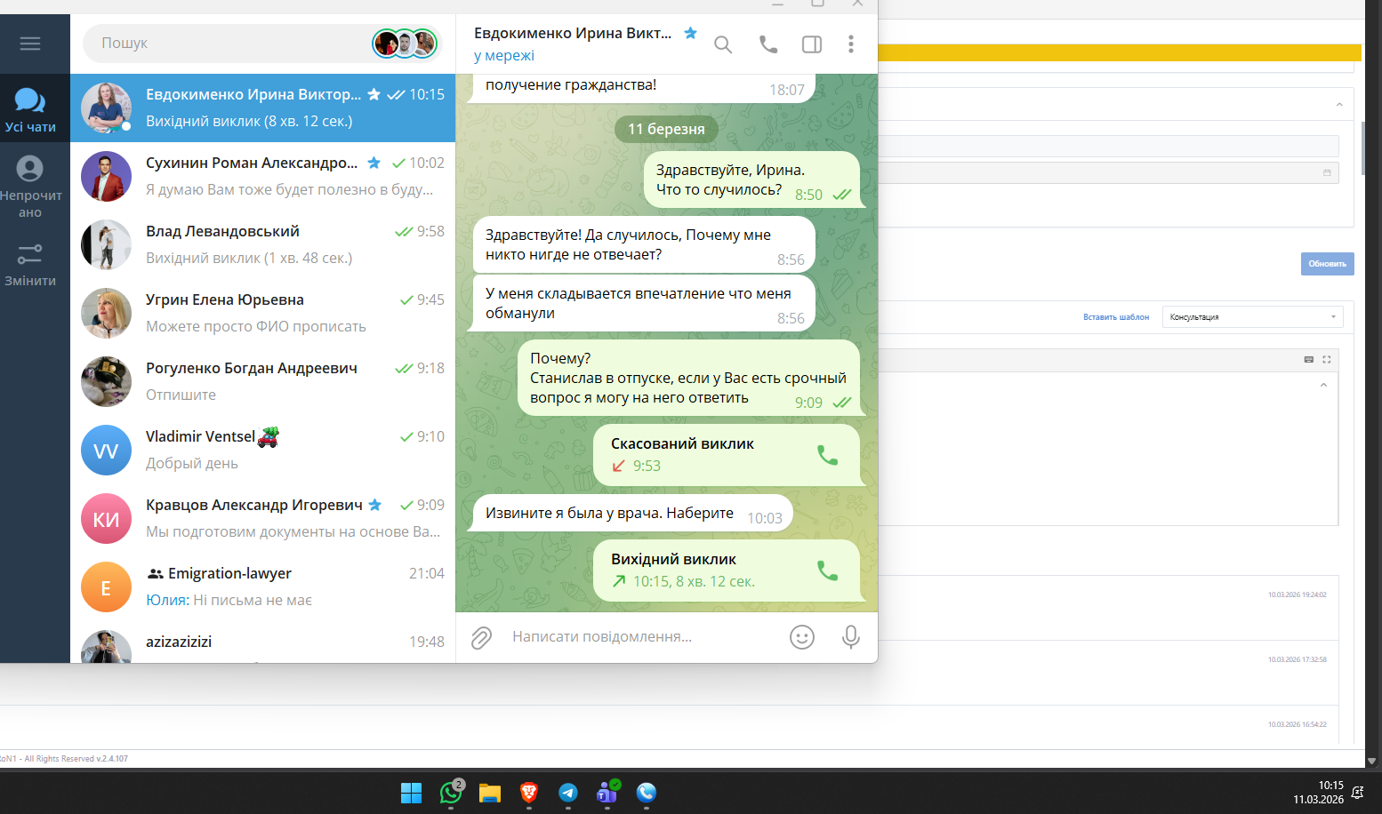1382x814 pixels.
Task: Switch to Telegram via its taskbar icon
Action: 568,793
